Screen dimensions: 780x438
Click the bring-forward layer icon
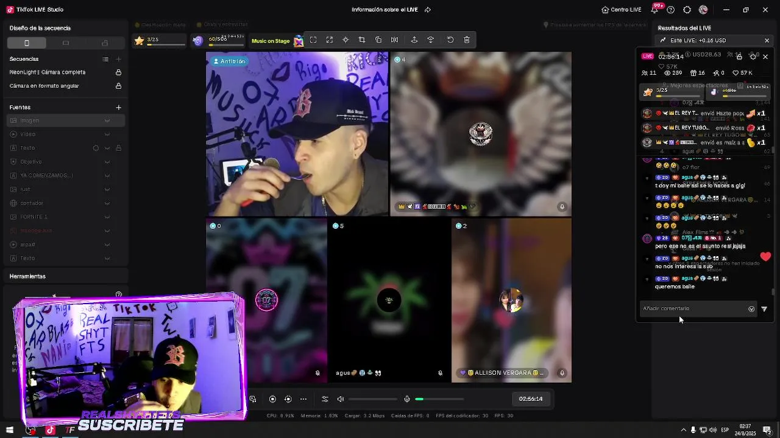coord(414,40)
